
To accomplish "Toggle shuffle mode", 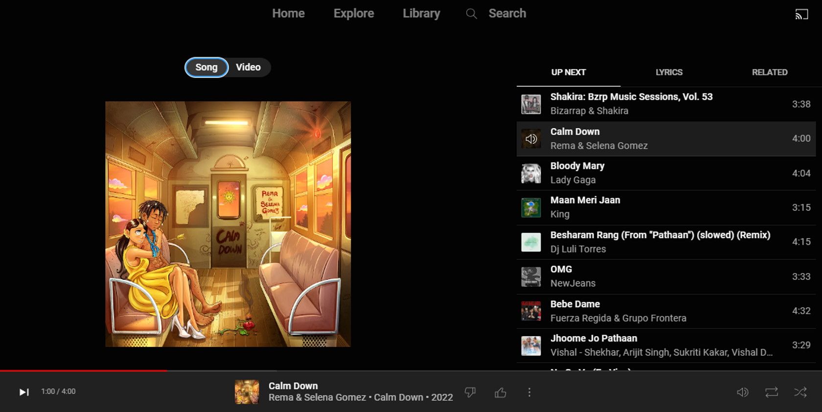I will [x=800, y=392].
